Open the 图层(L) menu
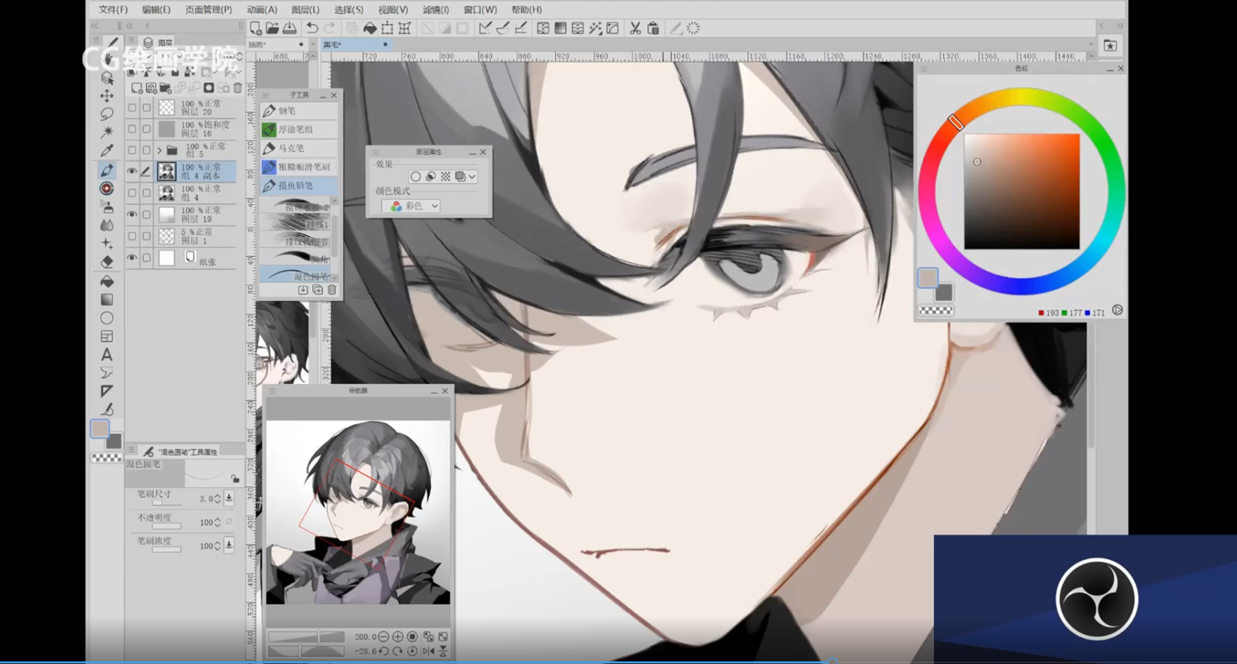Screen dimensions: 1237x664 click(305, 10)
